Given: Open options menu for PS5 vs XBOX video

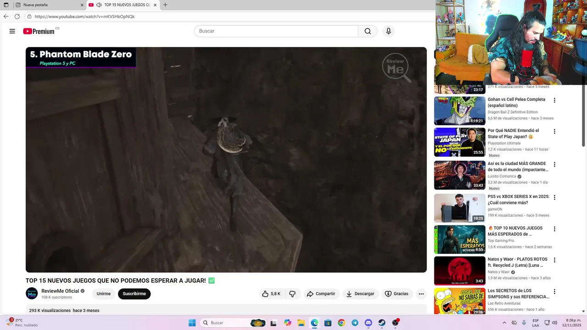Looking at the screenshot, I should tap(554, 198).
